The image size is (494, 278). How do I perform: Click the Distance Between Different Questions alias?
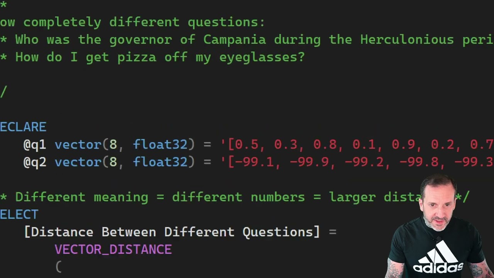click(x=172, y=232)
